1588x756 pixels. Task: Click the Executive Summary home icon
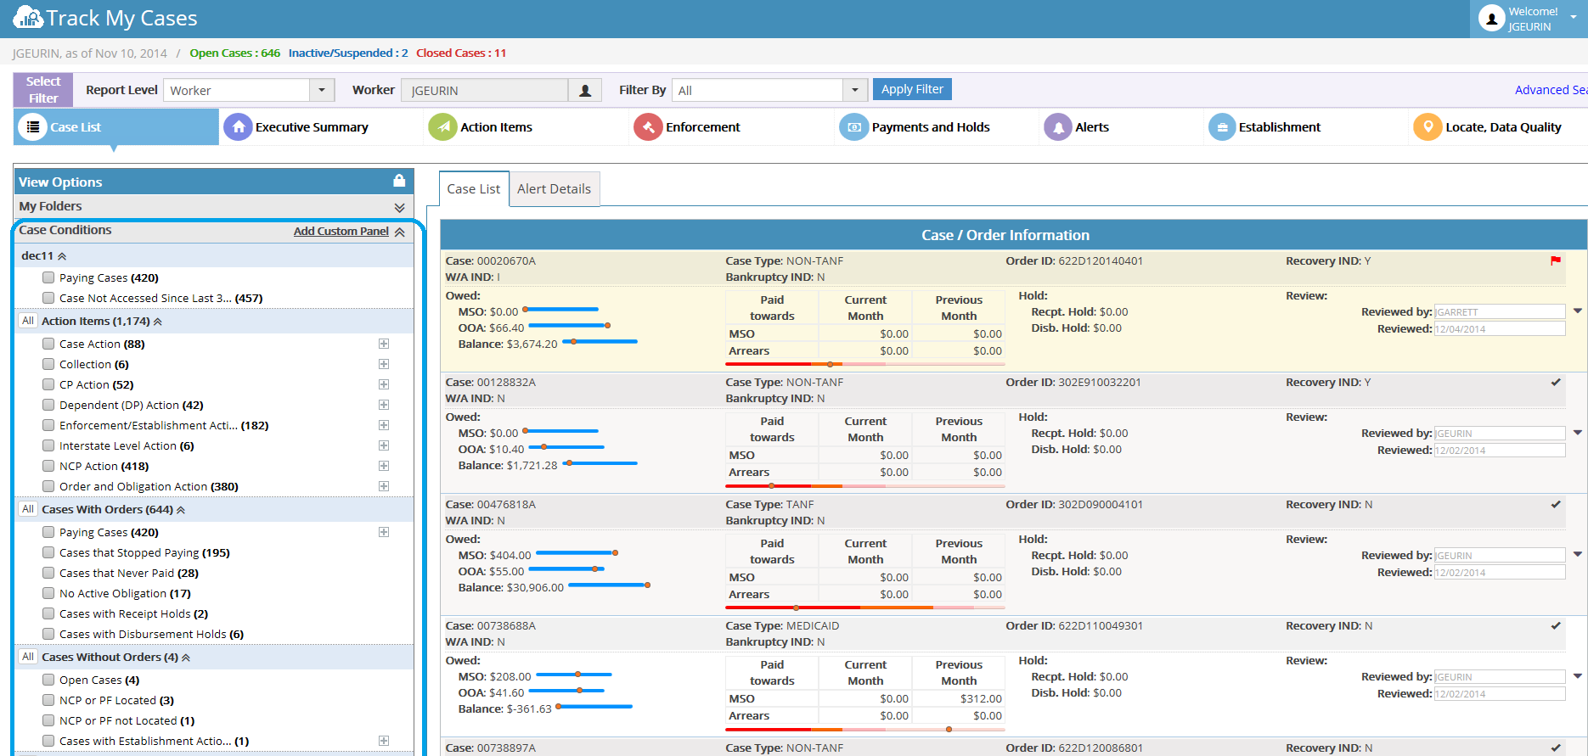238,127
